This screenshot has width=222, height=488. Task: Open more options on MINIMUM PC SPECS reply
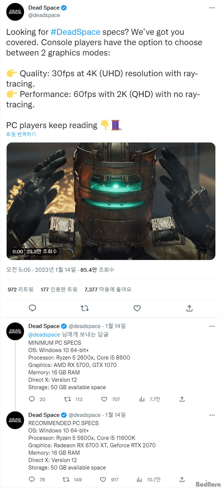pyautogui.click(x=212, y=326)
